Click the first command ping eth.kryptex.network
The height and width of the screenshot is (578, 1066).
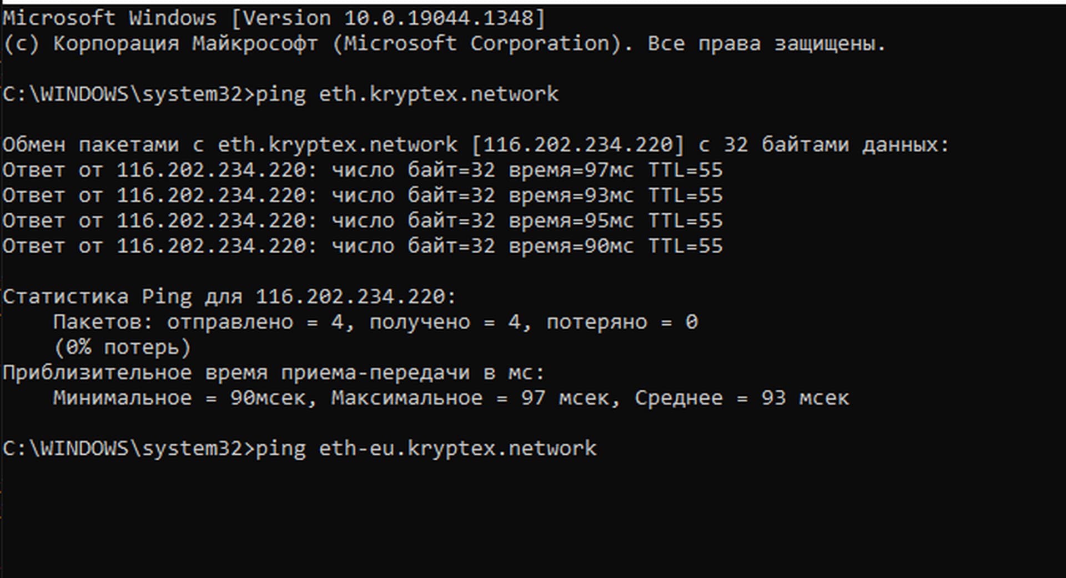coord(406,94)
